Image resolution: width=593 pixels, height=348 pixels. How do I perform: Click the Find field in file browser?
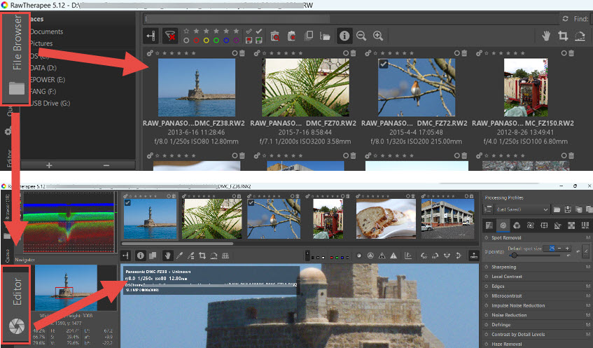pos(591,18)
